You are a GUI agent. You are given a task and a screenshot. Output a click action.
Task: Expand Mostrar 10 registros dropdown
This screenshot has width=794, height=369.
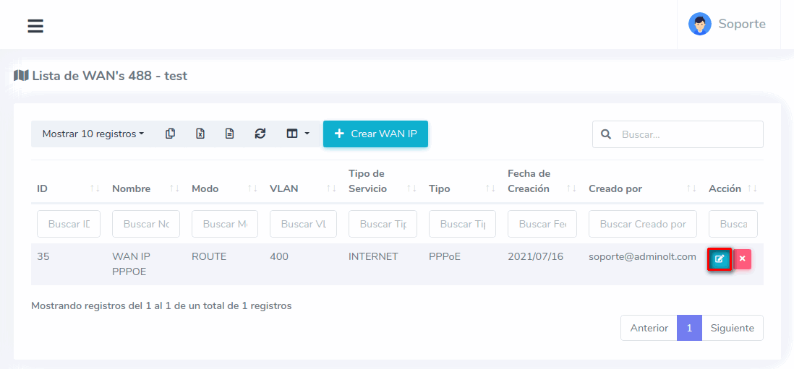pos(93,134)
